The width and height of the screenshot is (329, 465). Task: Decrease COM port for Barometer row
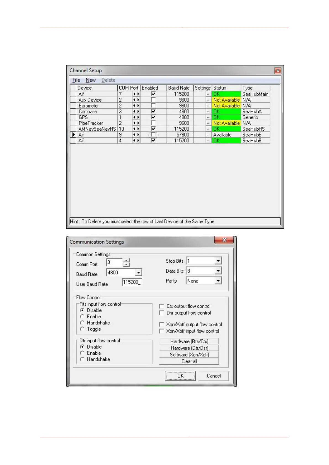click(x=134, y=106)
